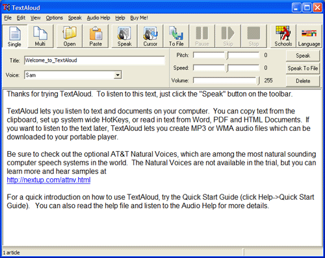The width and height of the screenshot is (325, 258).
Task: Click the TextAloud title bar app icon
Action: 6,8
